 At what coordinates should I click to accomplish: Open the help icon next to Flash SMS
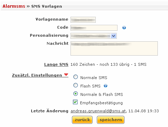[x=106, y=86]
